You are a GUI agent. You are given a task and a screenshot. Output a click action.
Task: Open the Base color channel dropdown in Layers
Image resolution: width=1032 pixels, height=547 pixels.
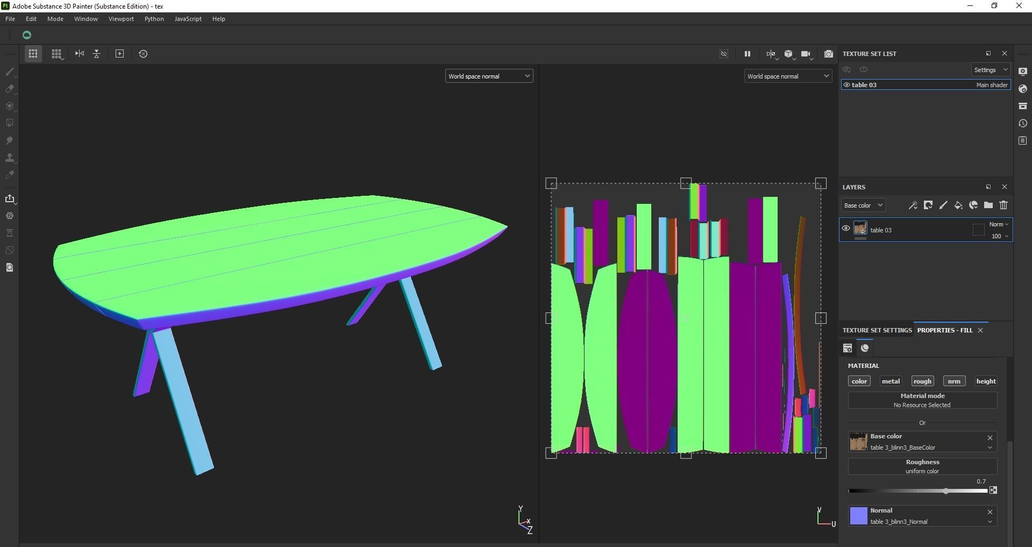(x=863, y=205)
